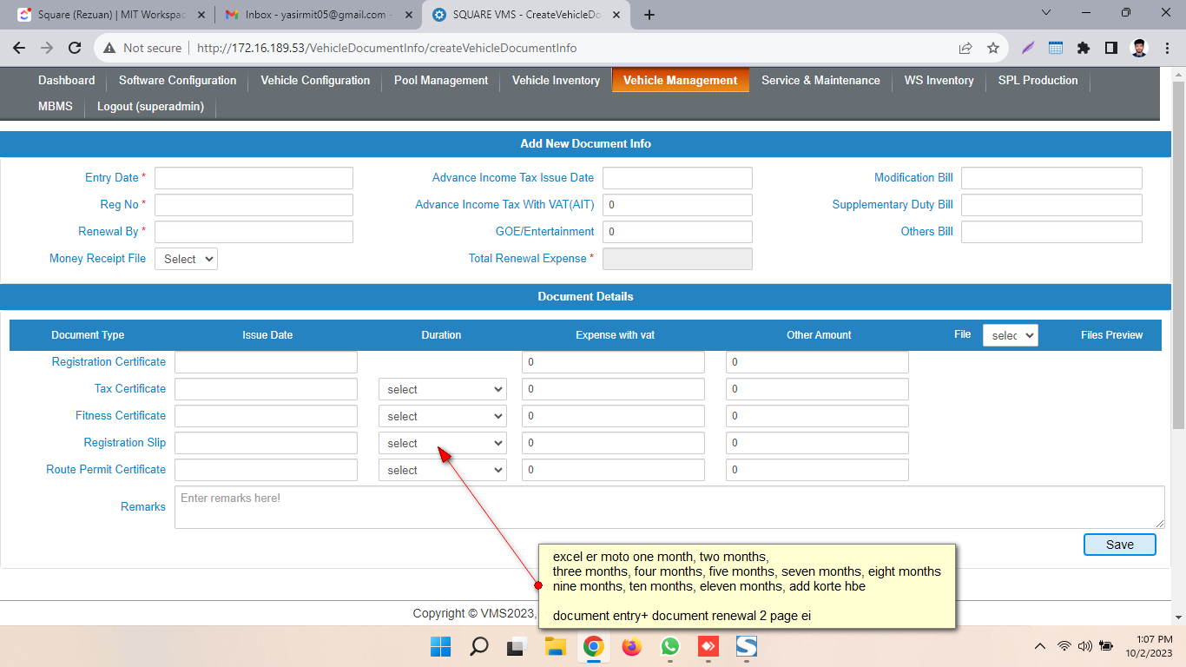Show hidden system tray icons
Viewport: 1186px width, 667px height.
(1039, 646)
